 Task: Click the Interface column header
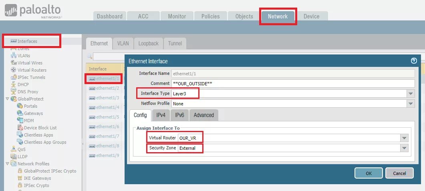click(x=103, y=69)
